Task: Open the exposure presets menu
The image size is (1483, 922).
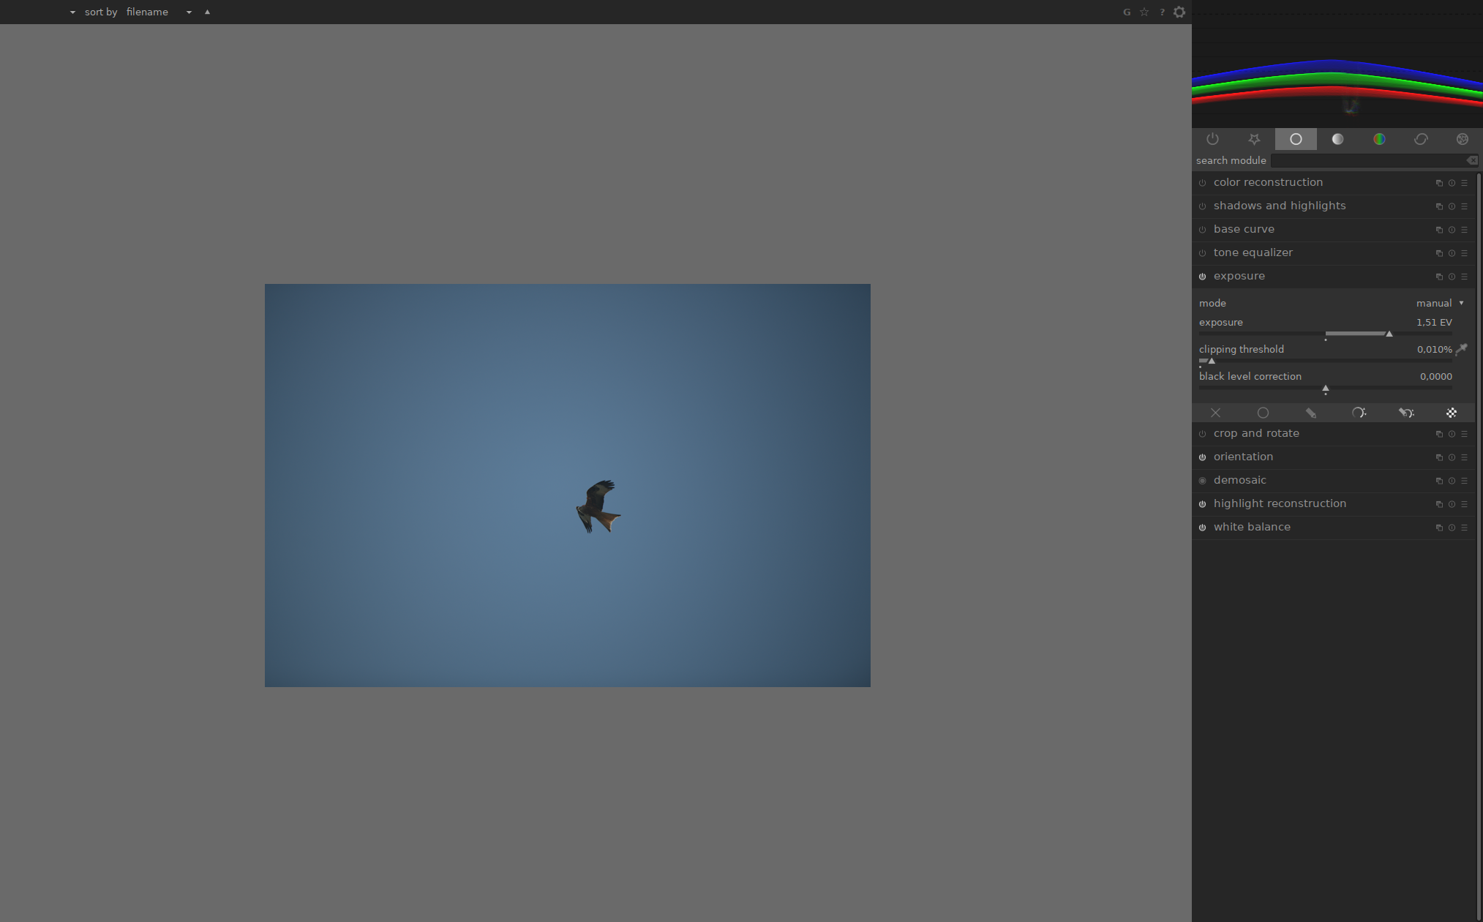Action: (x=1464, y=277)
